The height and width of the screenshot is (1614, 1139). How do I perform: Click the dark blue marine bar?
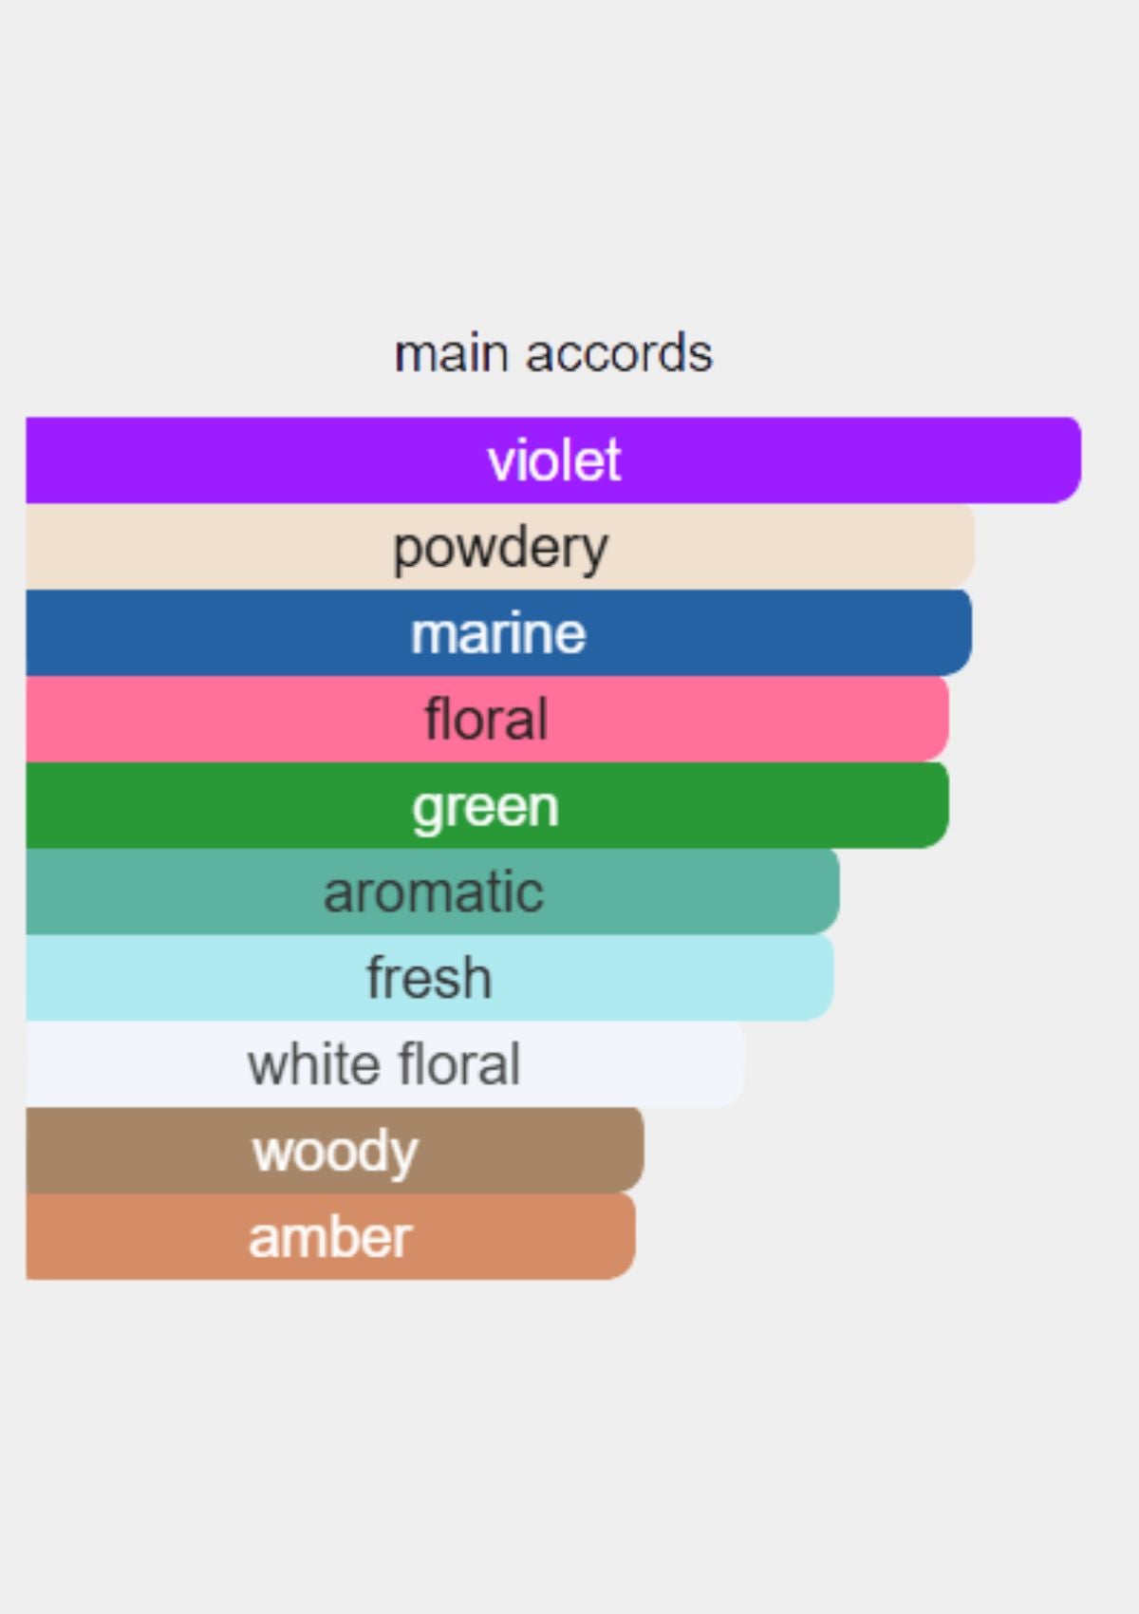498,632
